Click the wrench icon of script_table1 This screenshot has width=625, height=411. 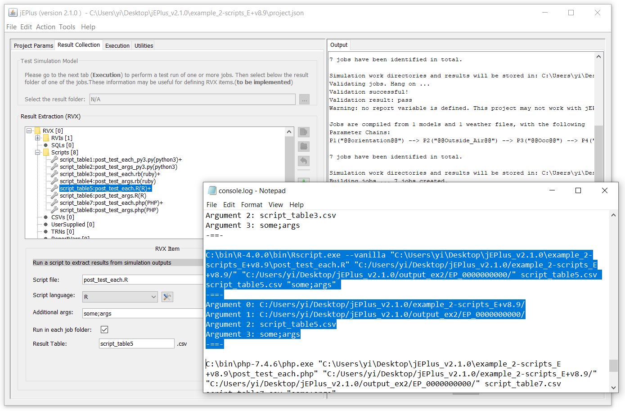click(x=54, y=159)
